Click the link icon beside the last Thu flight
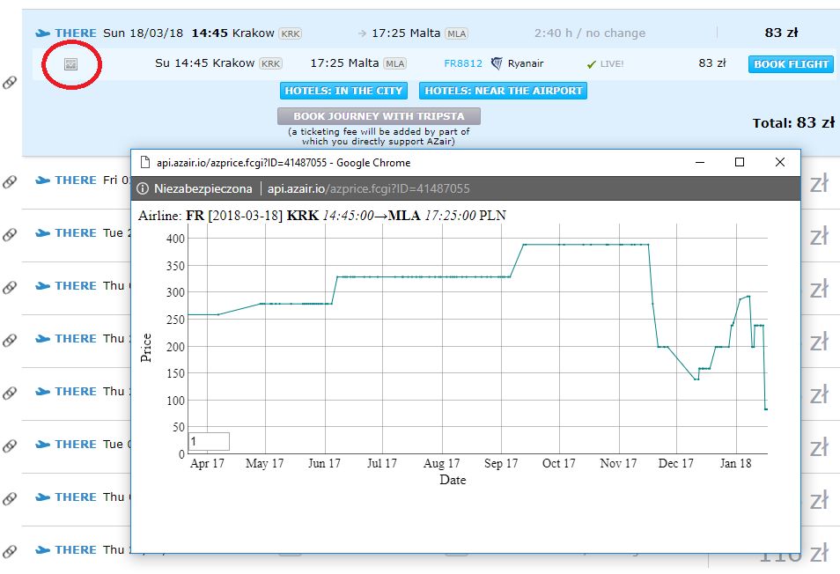 (10, 551)
